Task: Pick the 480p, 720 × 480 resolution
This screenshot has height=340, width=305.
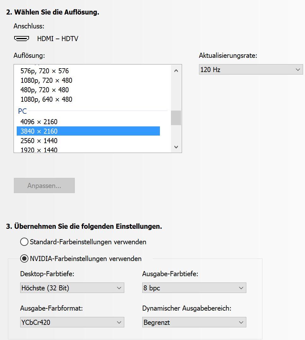Action: click(x=88, y=90)
